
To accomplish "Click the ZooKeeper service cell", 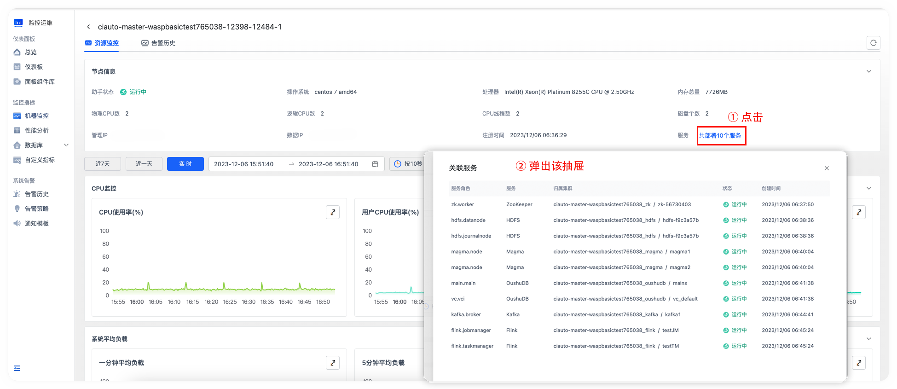I will [519, 205].
